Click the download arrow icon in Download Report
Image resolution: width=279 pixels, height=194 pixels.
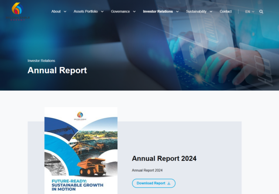pyautogui.click(x=169, y=184)
